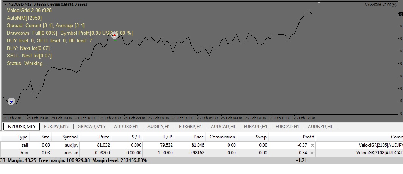The image size is (403, 174).
Task: Click the take profit value 79.532
Action: (166, 145)
